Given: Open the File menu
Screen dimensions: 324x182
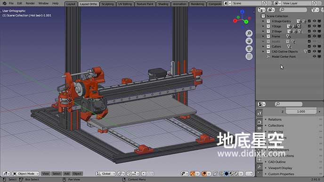Looking at the screenshot, I should click(x=11, y=3).
